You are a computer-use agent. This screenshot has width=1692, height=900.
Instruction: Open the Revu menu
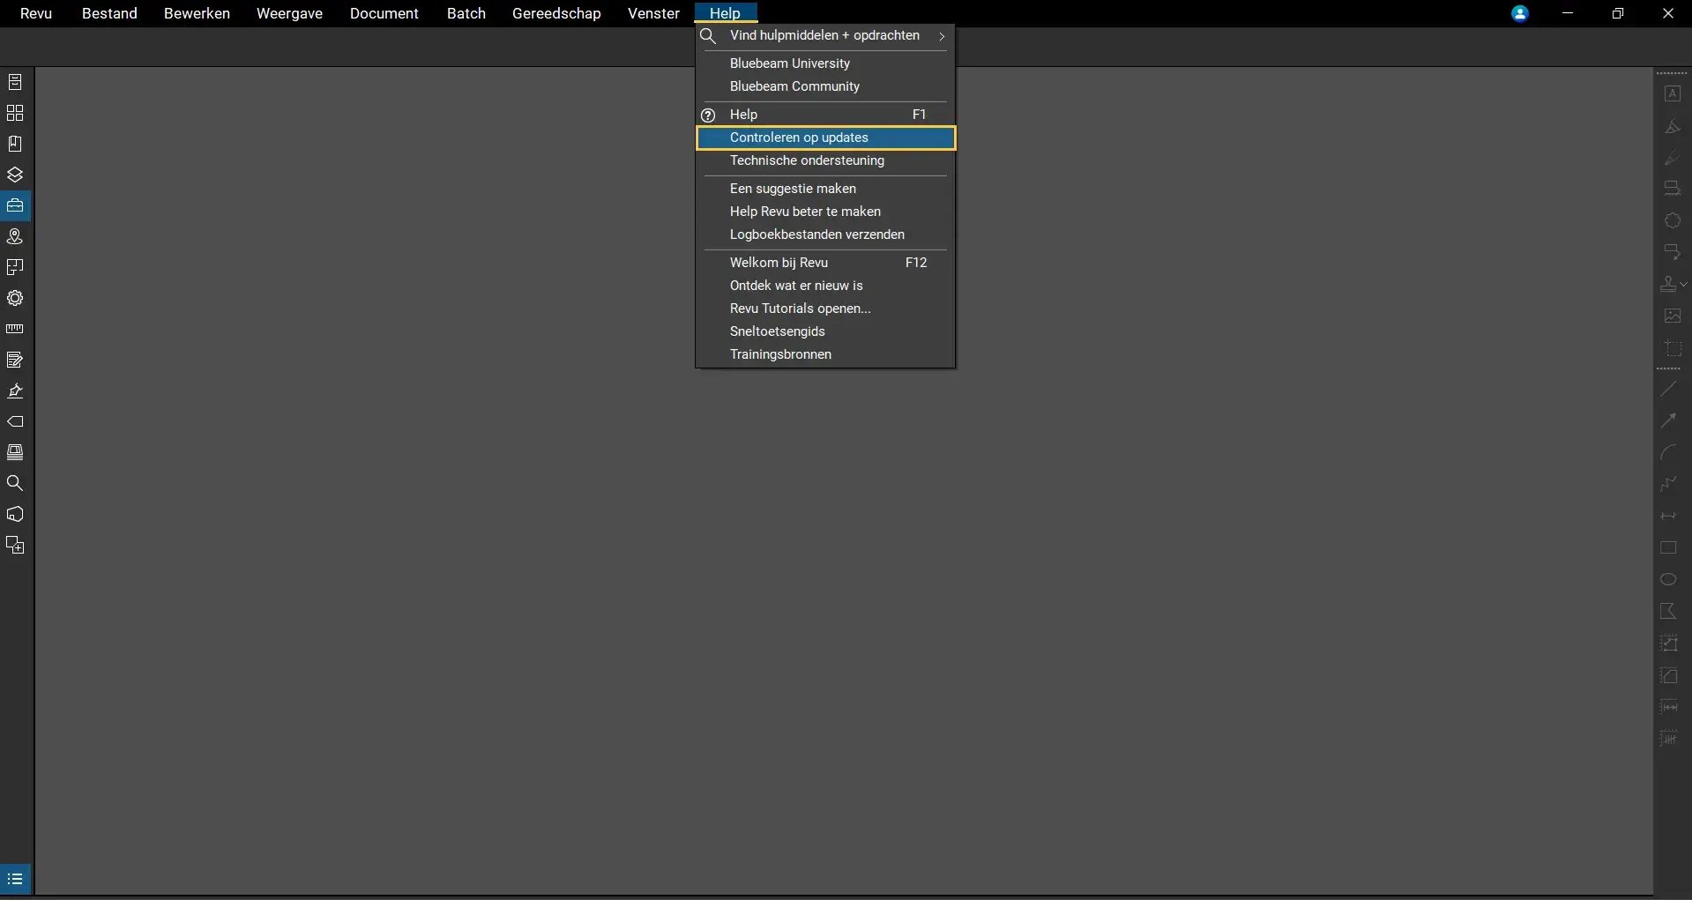(36, 13)
